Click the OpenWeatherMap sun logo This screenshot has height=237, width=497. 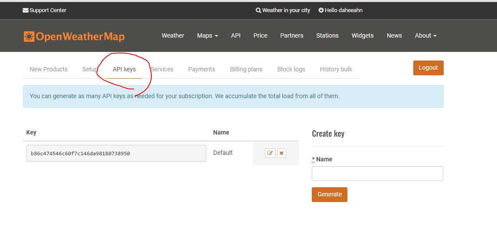[29, 37]
